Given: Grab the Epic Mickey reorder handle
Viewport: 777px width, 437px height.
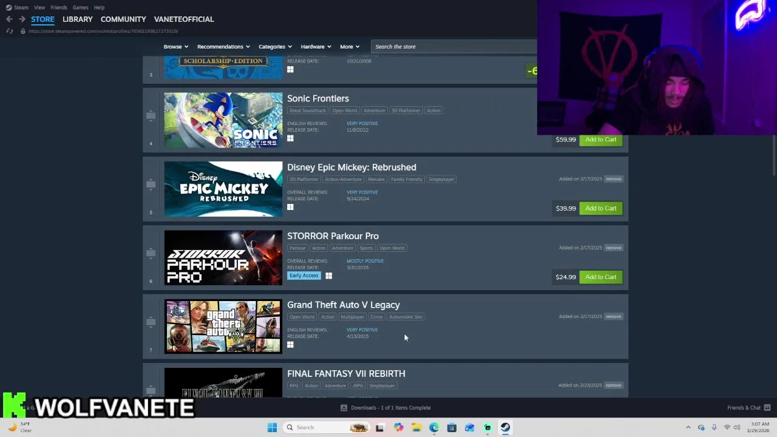Looking at the screenshot, I should pyautogui.click(x=151, y=184).
